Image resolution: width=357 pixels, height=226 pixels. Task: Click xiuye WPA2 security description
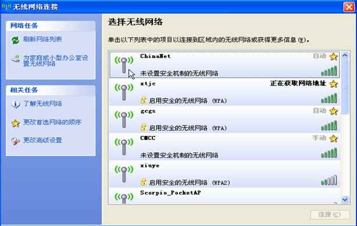[190, 182]
